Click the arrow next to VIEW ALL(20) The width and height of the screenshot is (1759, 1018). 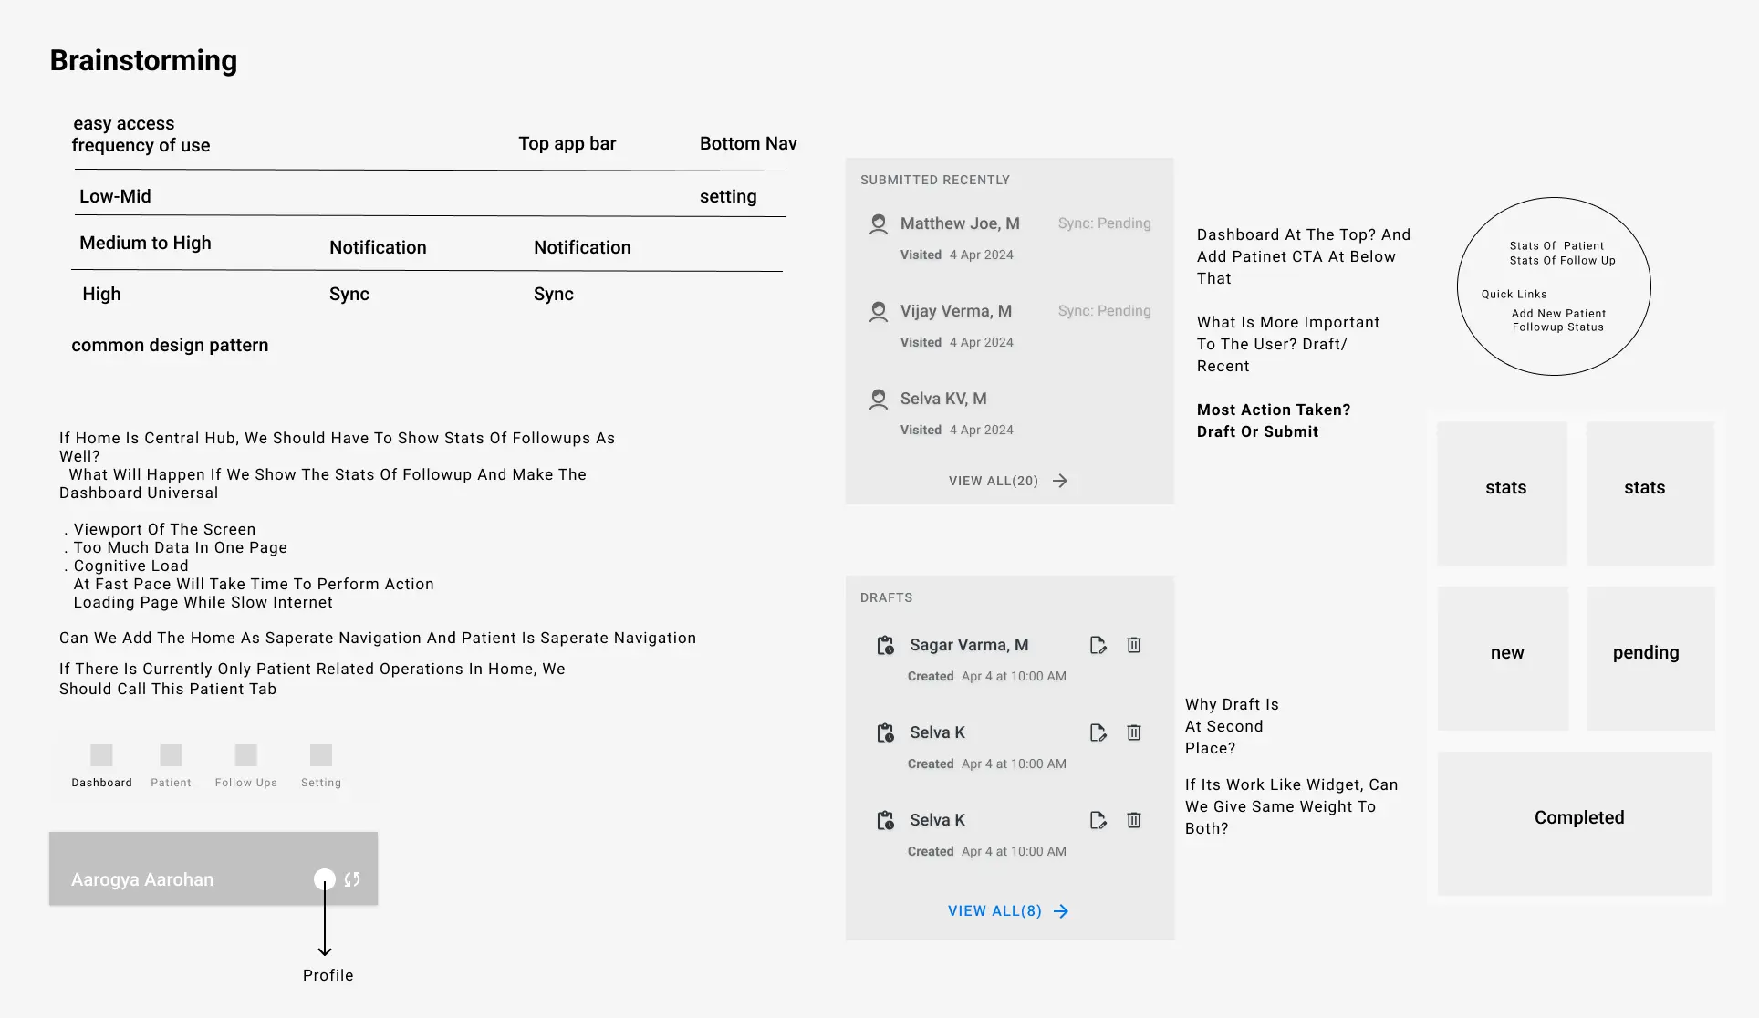tap(1060, 481)
